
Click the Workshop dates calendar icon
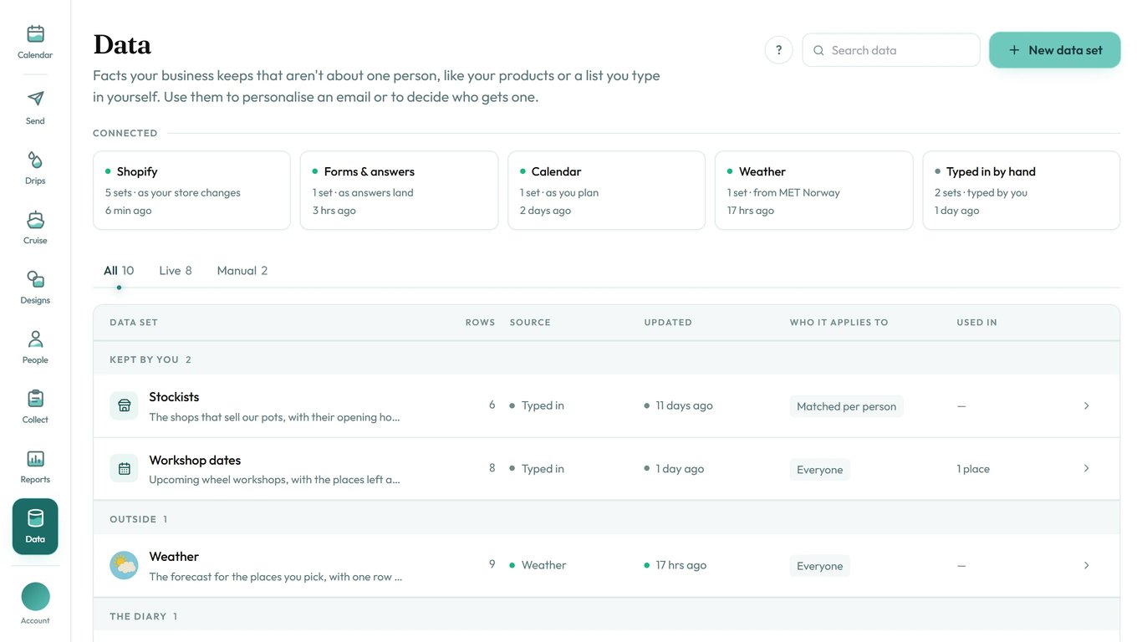click(x=124, y=468)
